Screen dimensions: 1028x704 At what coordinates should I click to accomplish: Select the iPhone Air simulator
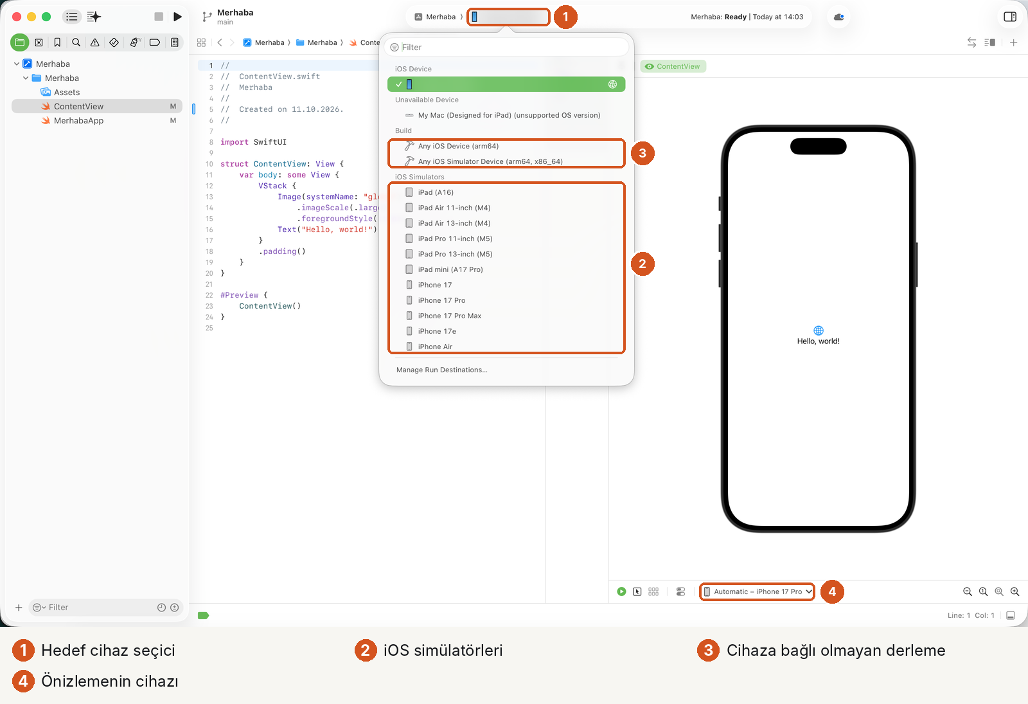click(x=506, y=346)
